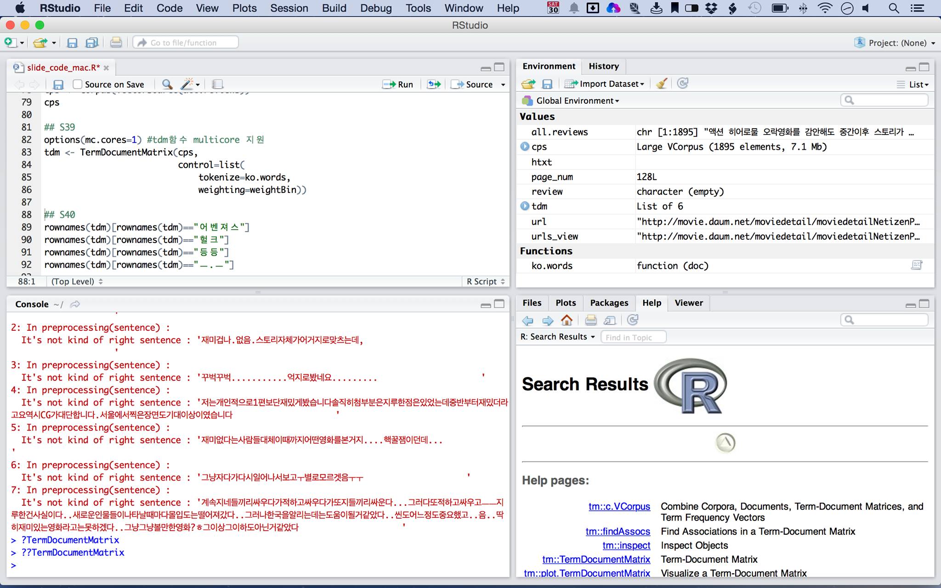Image resolution: width=941 pixels, height=588 pixels.
Task: Toggle the Source on Save checkbox
Action: tap(78, 84)
